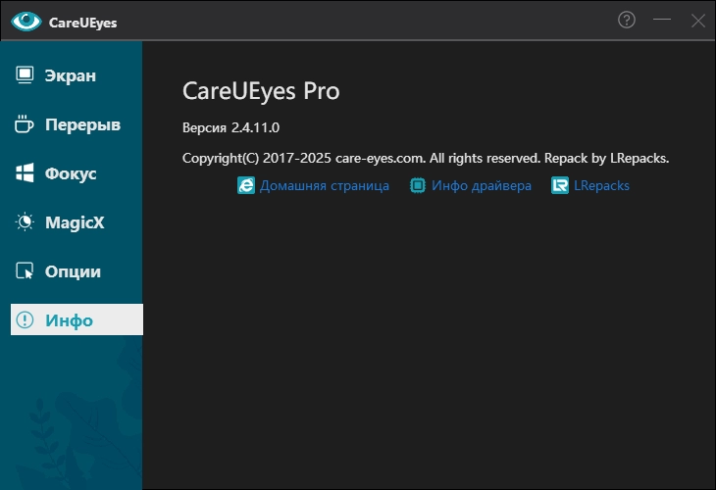This screenshot has width=716, height=490.
Task: Click the chip icon before Инфо драйвера
Action: pos(418,185)
